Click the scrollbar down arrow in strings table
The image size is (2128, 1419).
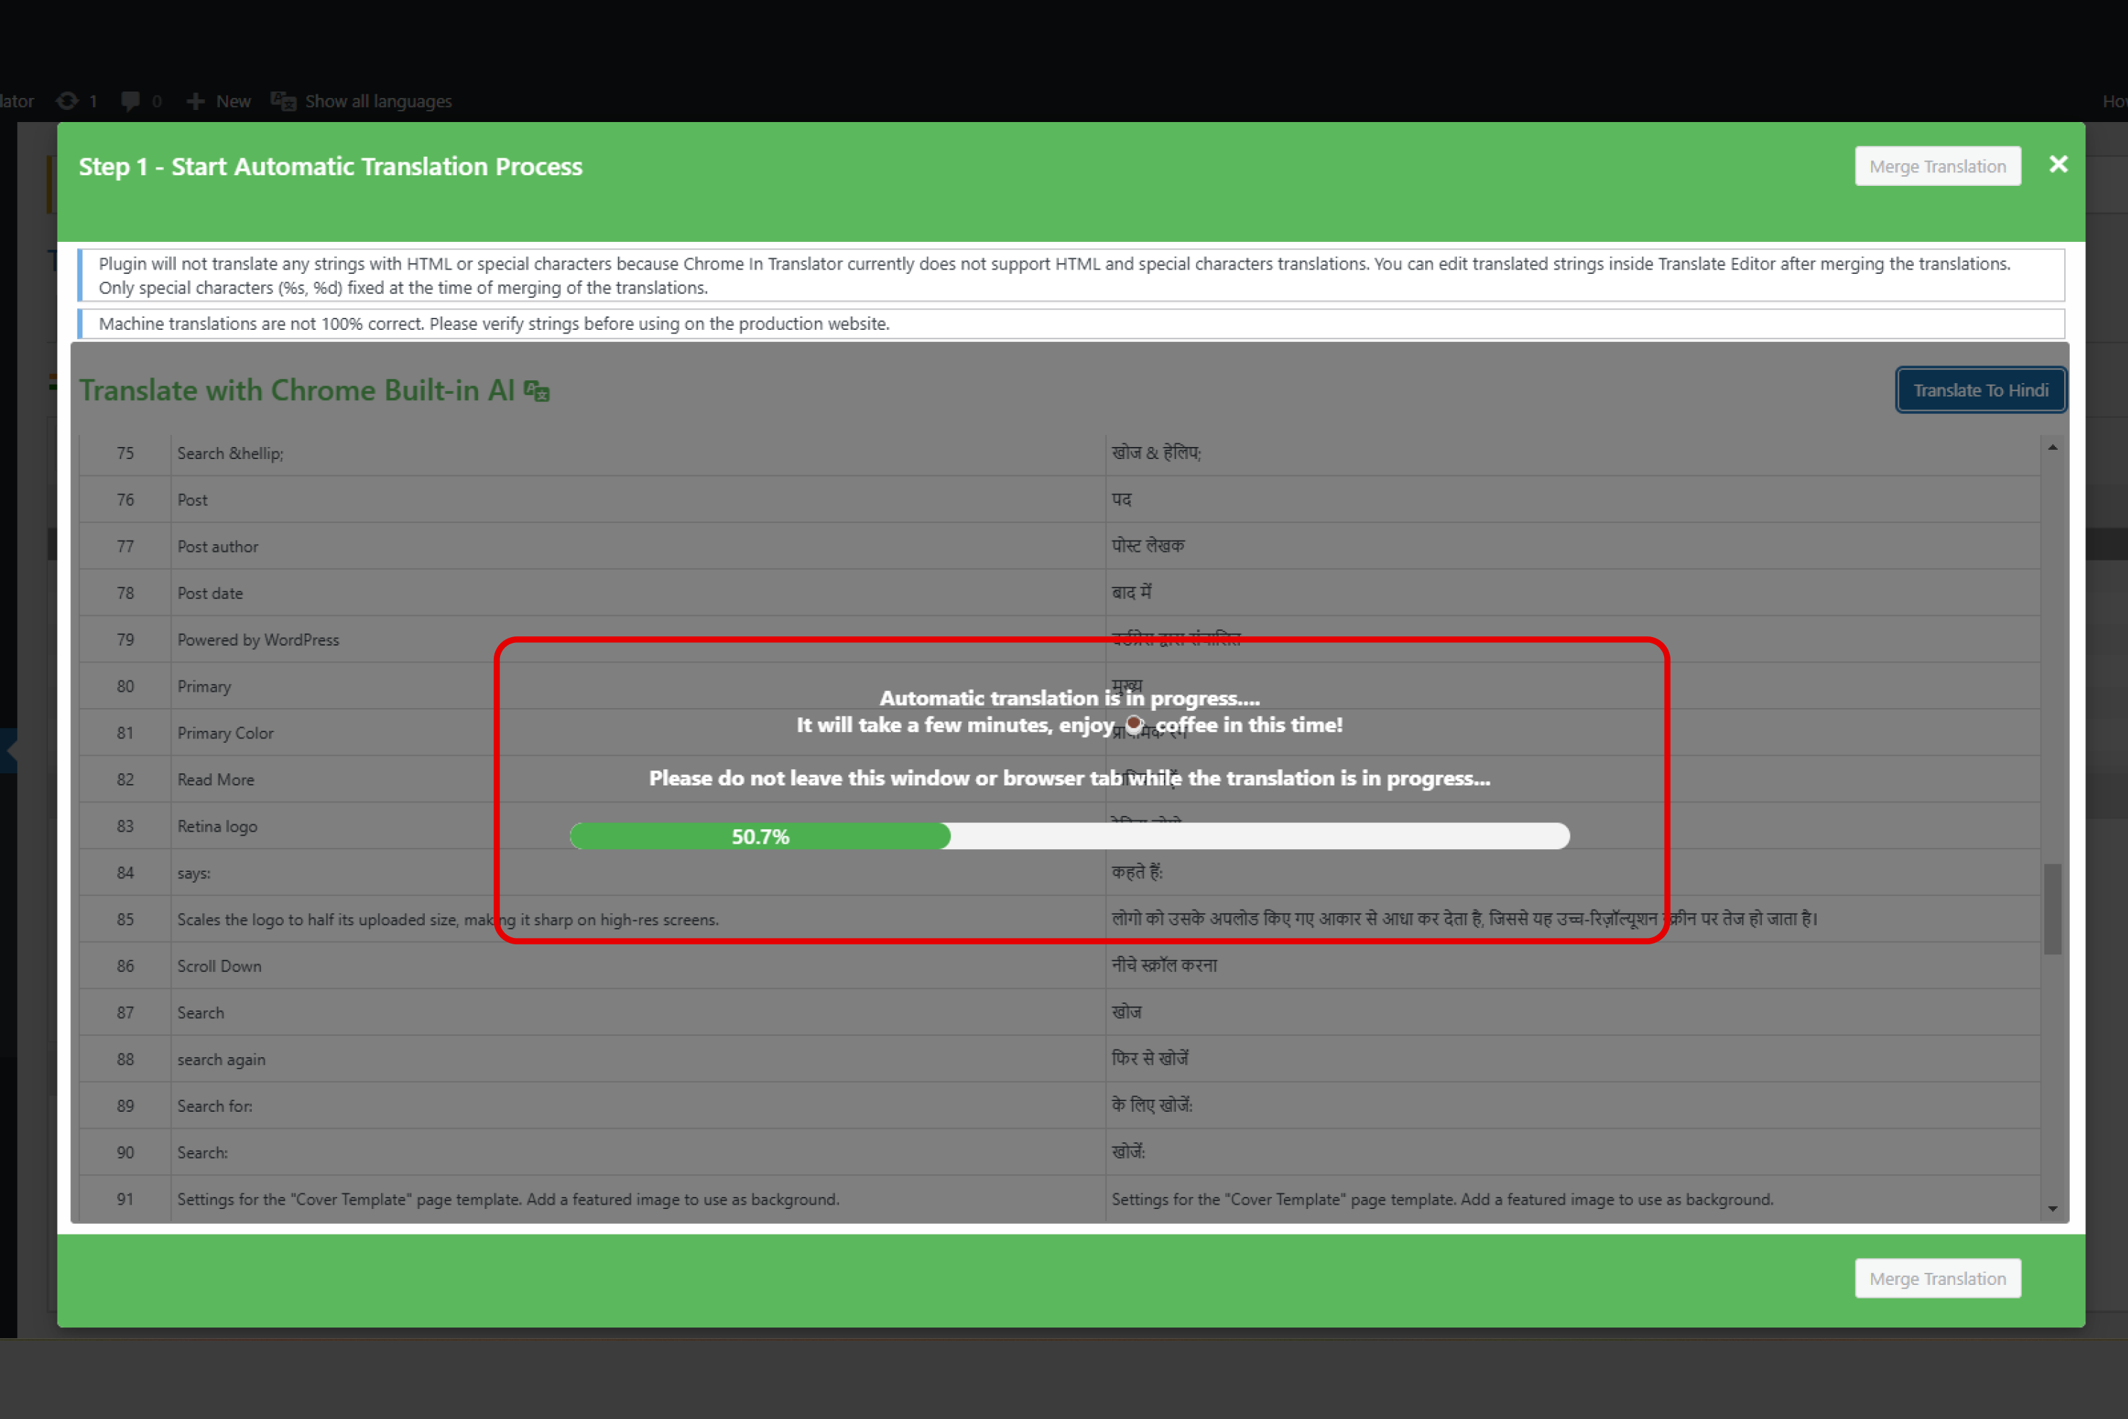pyautogui.click(x=2052, y=1208)
